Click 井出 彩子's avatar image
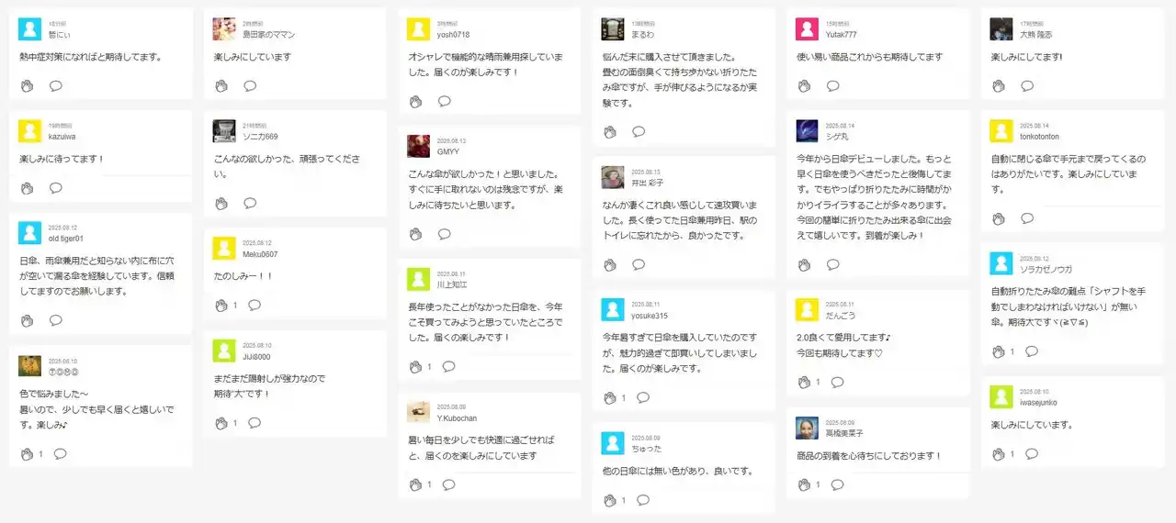 613,177
